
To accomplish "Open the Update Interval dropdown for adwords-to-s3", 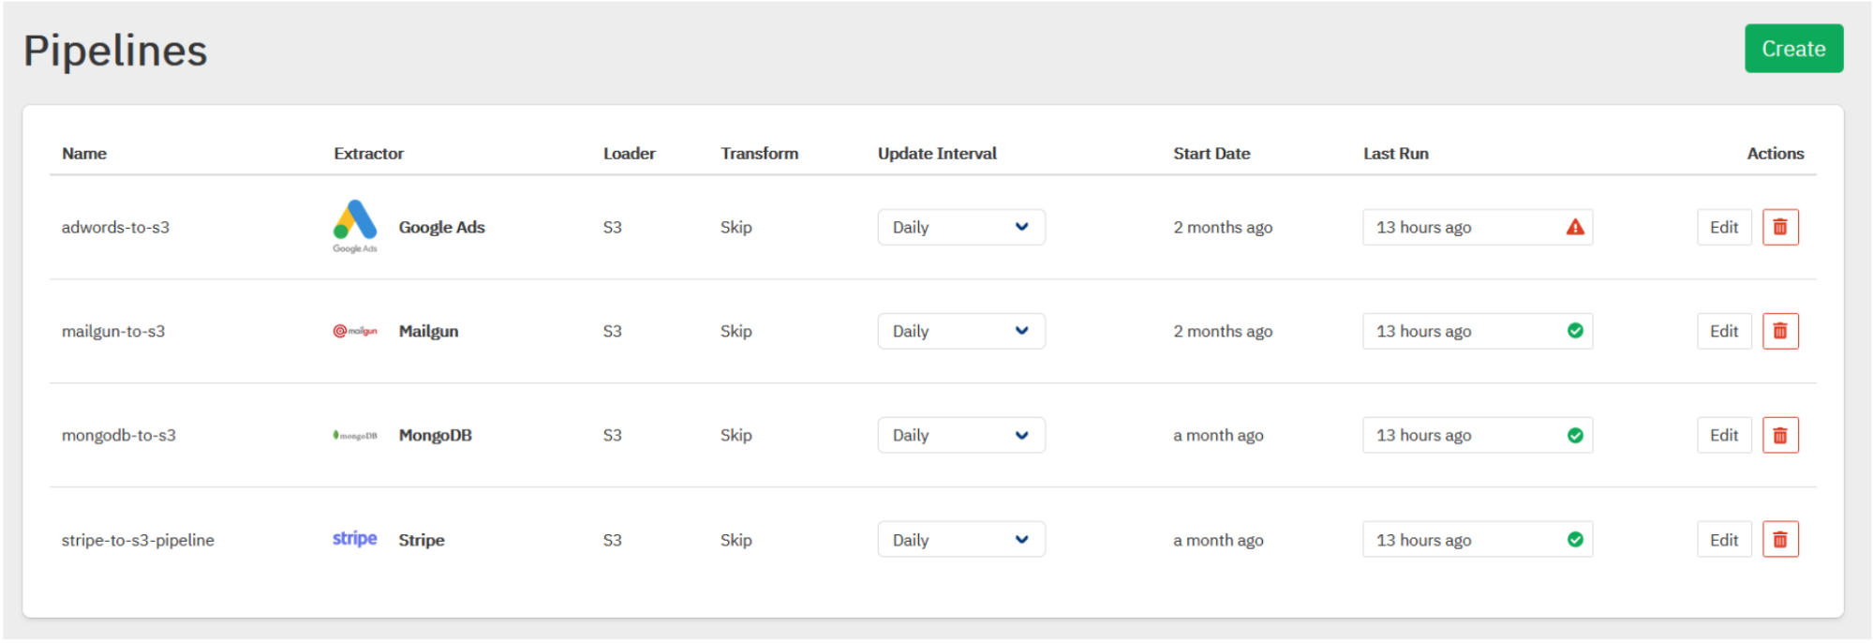I will point(961,227).
